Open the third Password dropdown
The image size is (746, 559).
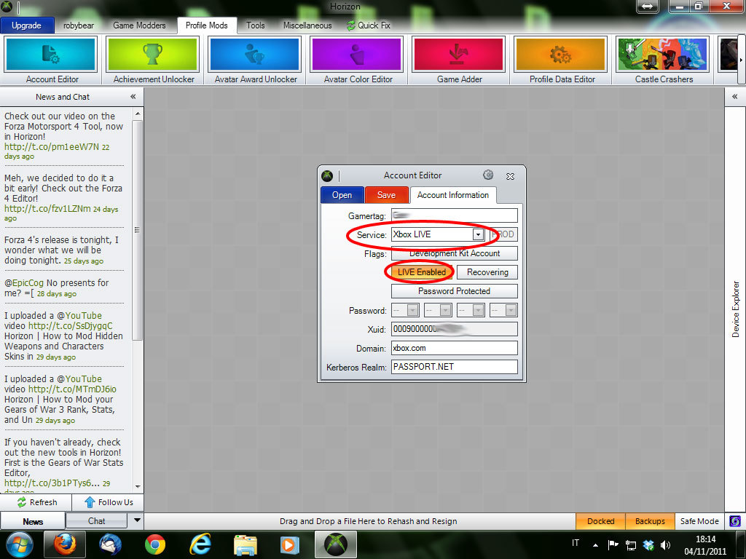(x=478, y=310)
